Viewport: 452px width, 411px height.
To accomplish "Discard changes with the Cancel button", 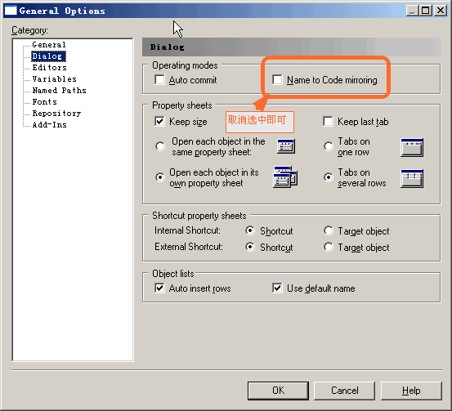I will coord(344,391).
